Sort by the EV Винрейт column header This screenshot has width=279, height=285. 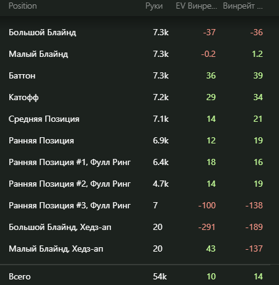(197, 6)
